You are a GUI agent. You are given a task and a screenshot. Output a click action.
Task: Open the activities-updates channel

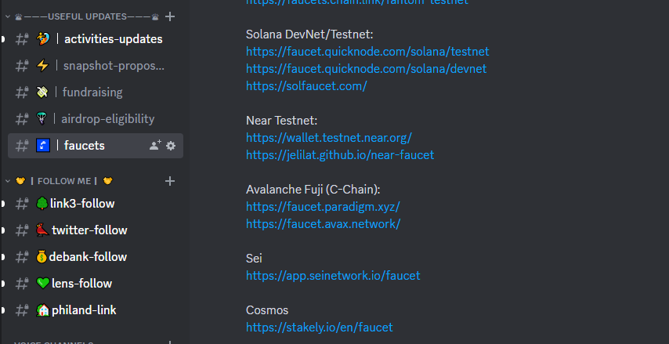pyautogui.click(x=113, y=39)
